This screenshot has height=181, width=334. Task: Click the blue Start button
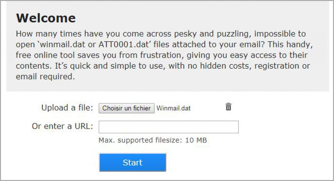click(132, 162)
